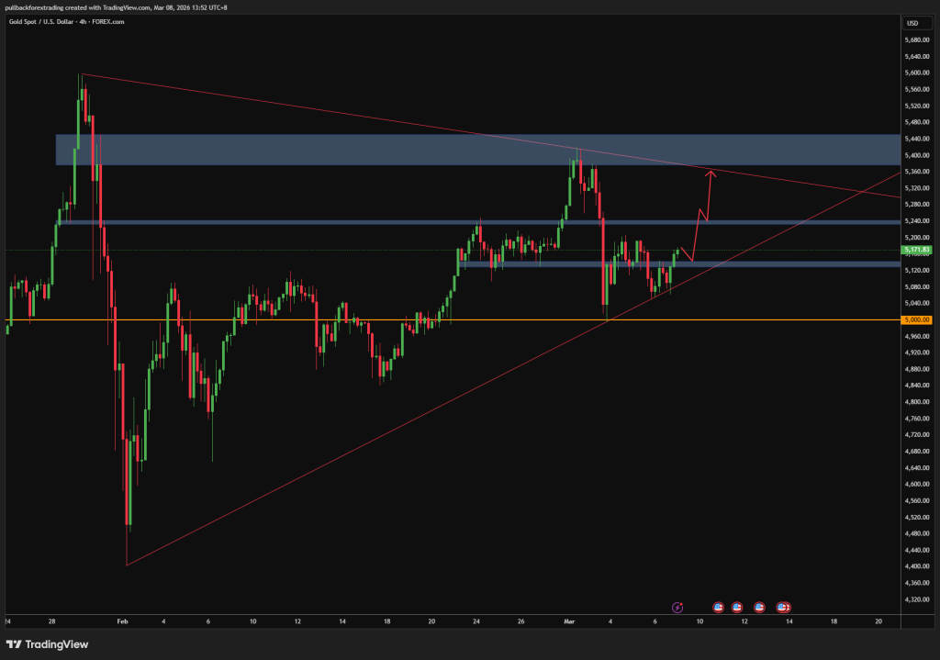The width and height of the screenshot is (940, 660).
Task: Click the purple lightning event icon
Action: (x=677, y=607)
